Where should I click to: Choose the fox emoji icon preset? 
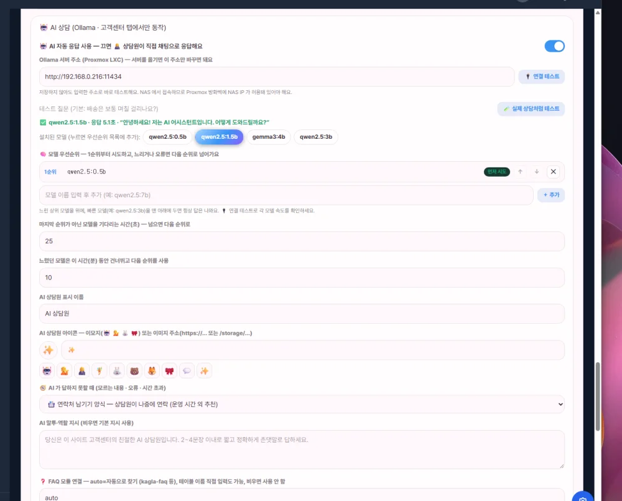152,371
